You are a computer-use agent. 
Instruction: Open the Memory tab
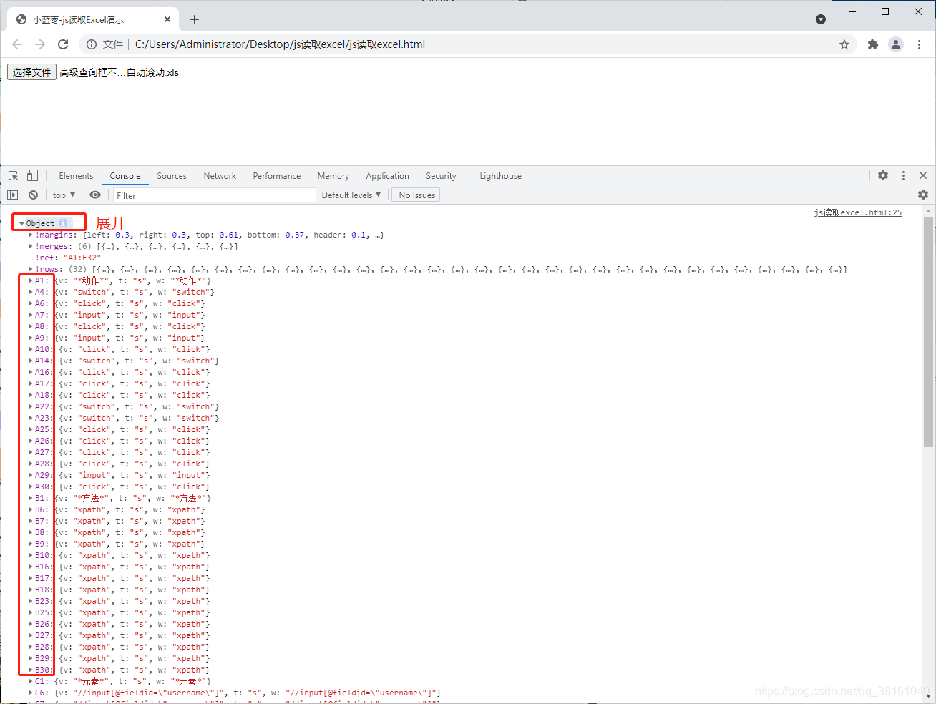tap(333, 176)
